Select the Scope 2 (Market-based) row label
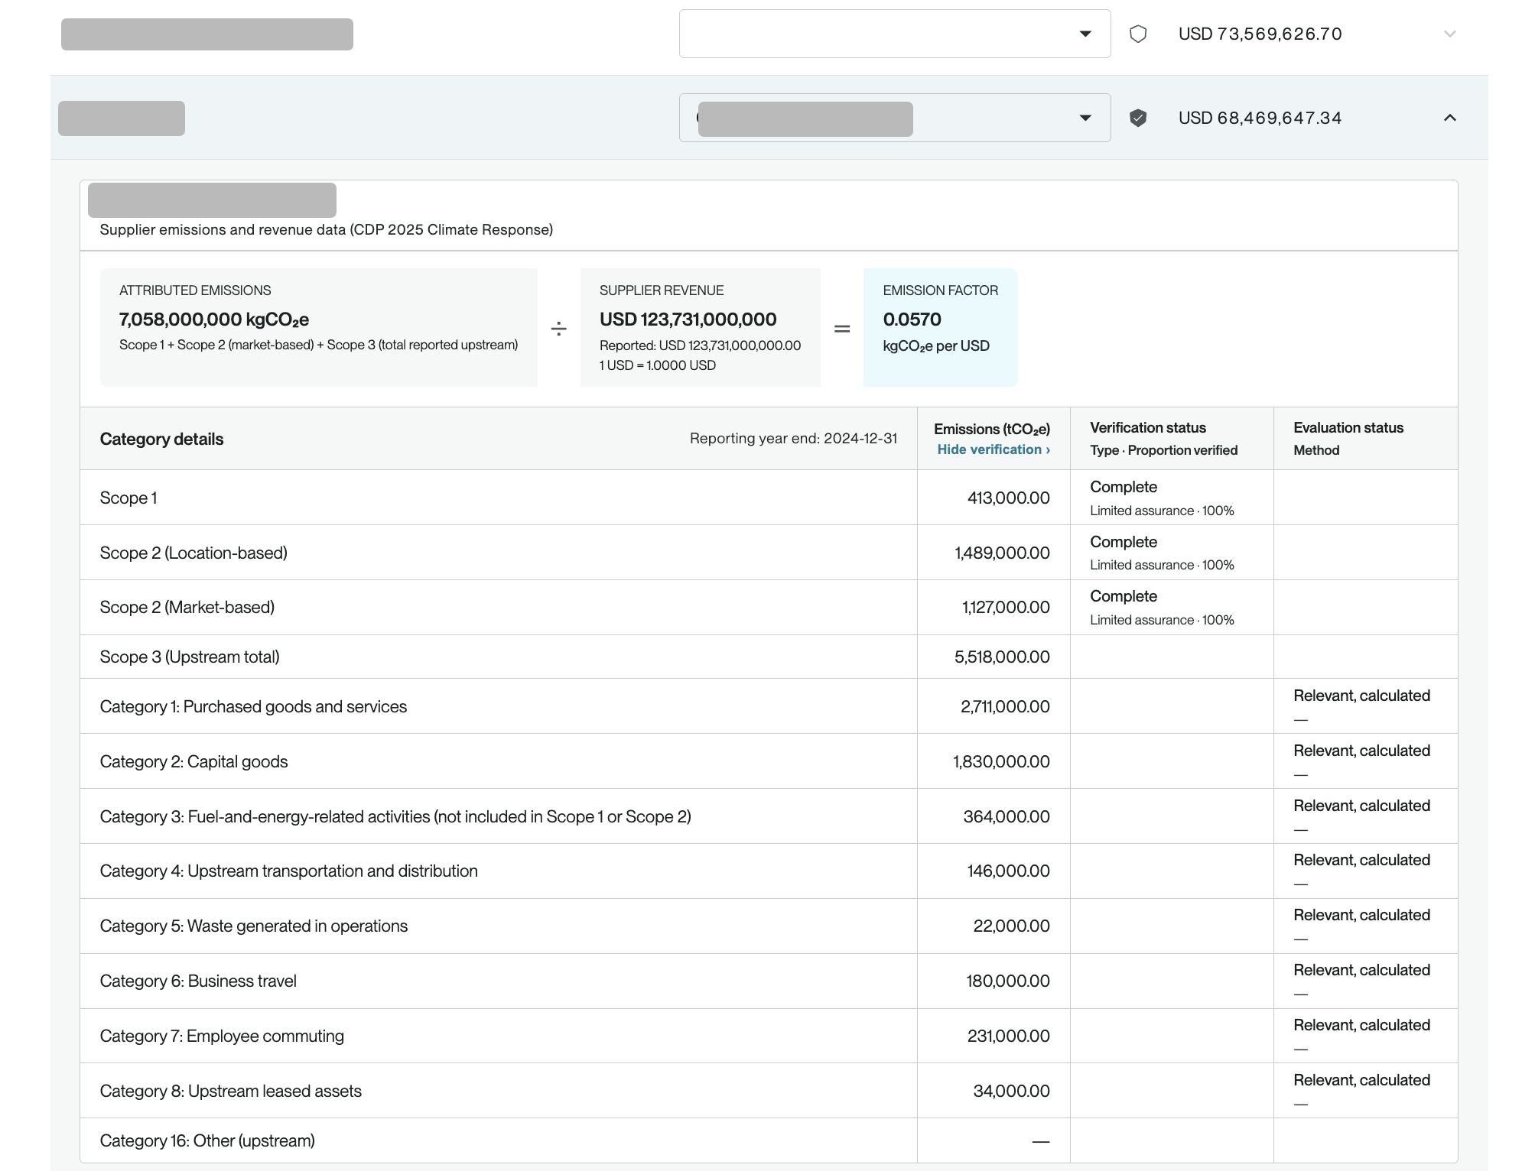 click(x=187, y=607)
